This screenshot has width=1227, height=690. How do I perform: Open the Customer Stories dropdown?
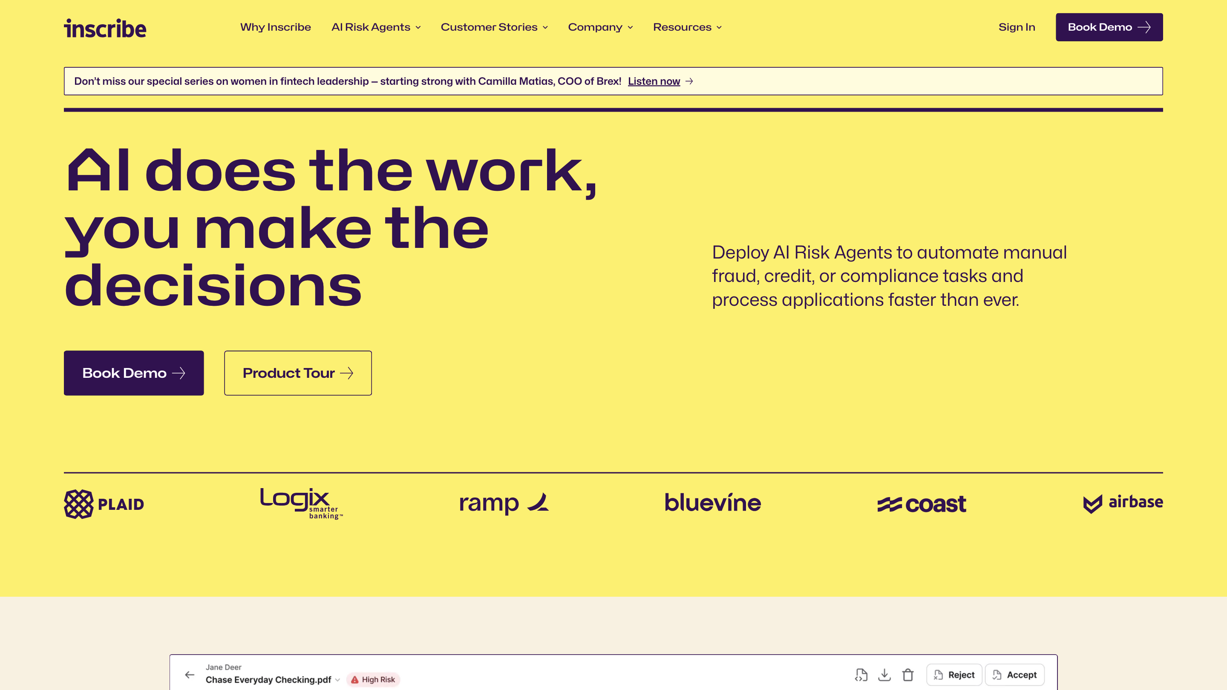(494, 27)
